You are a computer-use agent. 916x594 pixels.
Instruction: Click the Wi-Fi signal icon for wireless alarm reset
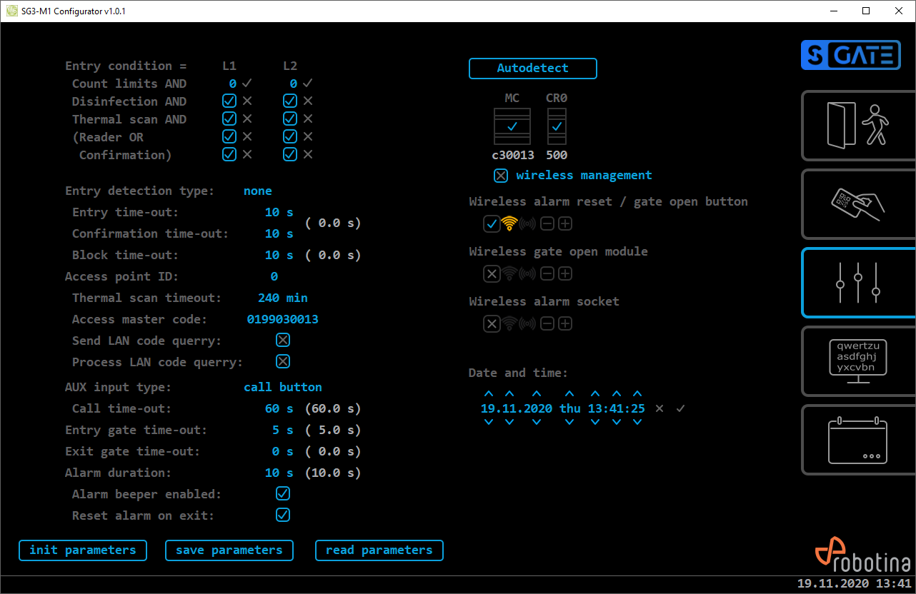(x=509, y=224)
